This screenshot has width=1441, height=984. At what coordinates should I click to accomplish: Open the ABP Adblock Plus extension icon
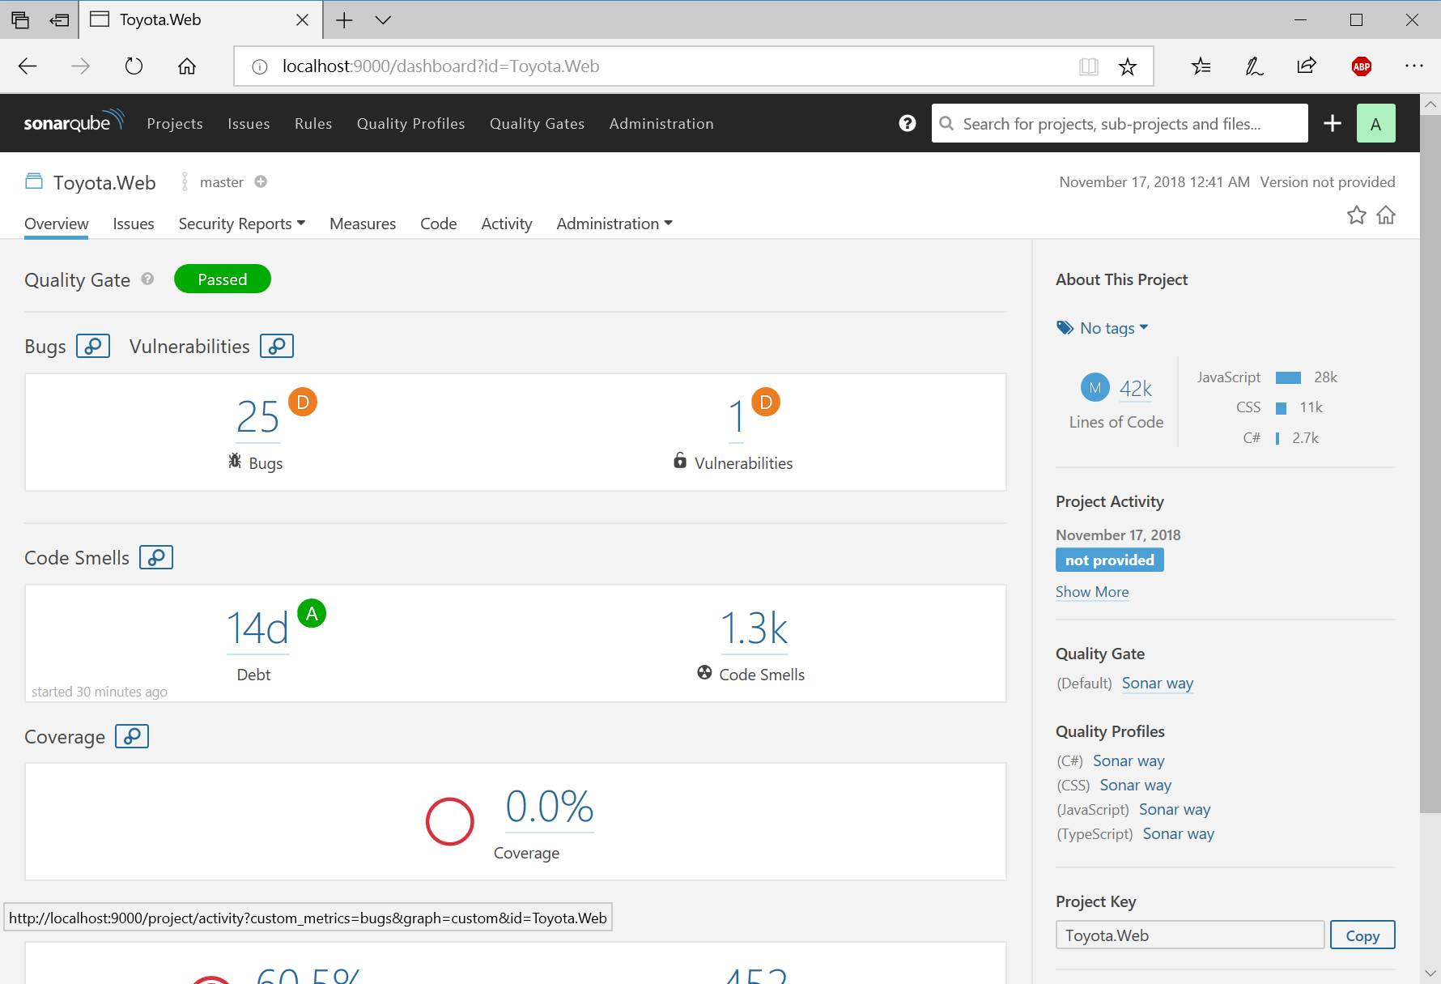(1362, 66)
